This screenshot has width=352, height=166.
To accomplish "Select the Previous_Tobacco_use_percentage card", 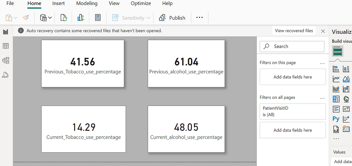I will tap(83, 64).
